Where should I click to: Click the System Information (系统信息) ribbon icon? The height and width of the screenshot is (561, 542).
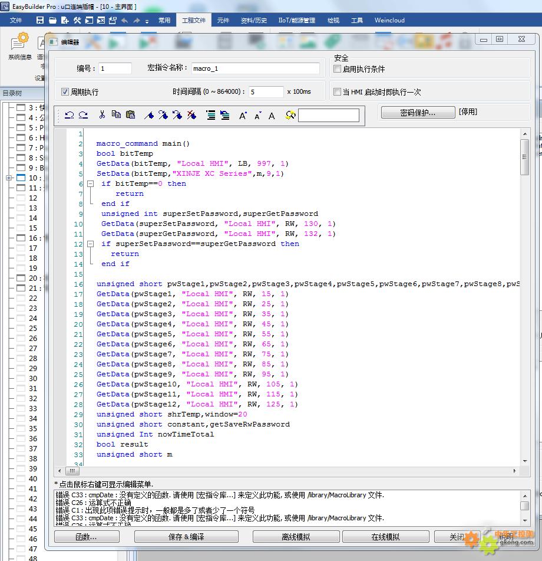[x=19, y=47]
